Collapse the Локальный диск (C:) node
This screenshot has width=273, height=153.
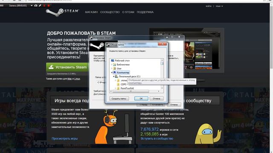coord(114,76)
